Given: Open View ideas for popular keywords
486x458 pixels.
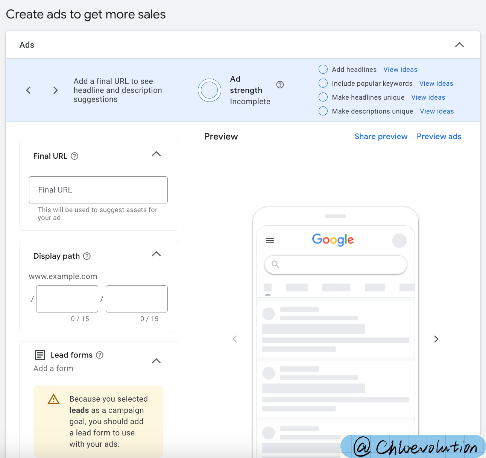Looking at the screenshot, I should (x=436, y=83).
